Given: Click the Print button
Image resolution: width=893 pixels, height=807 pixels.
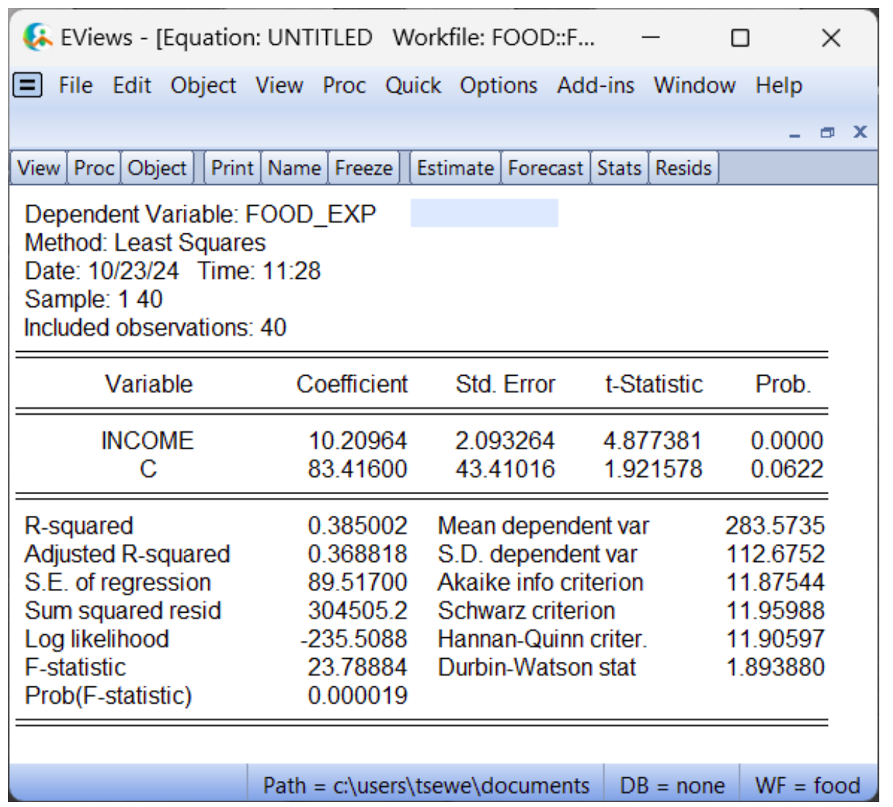Looking at the screenshot, I should pyautogui.click(x=232, y=168).
